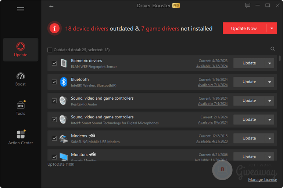Viewport: 283px width, 188px height.
Task: Open dropdown beside Monitors Update
Action: (x=270, y=157)
